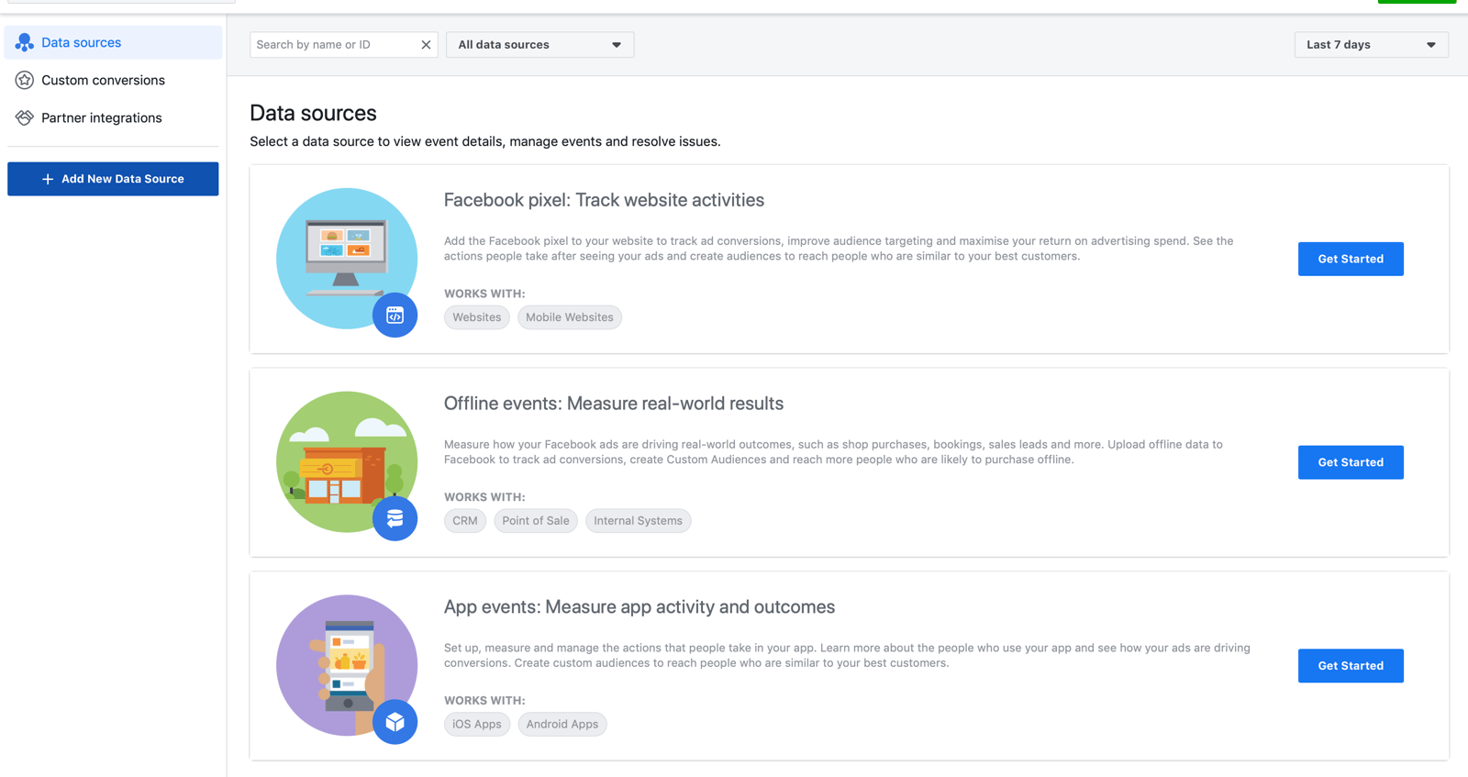The width and height of the screenshot is (1468, 777).
Task: Click App events: Measure app activity heading
Action: click(639, 607)
